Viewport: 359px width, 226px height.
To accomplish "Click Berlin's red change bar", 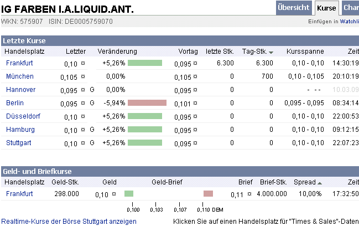I will (x=147, y=103).
